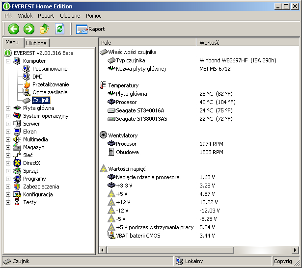Click the Komputer icon in tree
Viewport: 302px width, 268px height.
[17, 61]
